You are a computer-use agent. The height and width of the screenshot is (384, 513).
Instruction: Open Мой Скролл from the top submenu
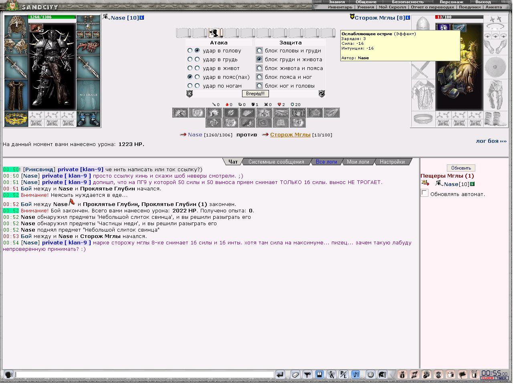point(392,7)
